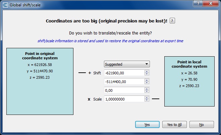This screenshot has height=135, width=221.
Task: Increase Scale value with up arrow
Action: pos(147,97)
